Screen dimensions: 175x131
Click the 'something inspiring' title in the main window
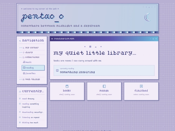[77, 72]
